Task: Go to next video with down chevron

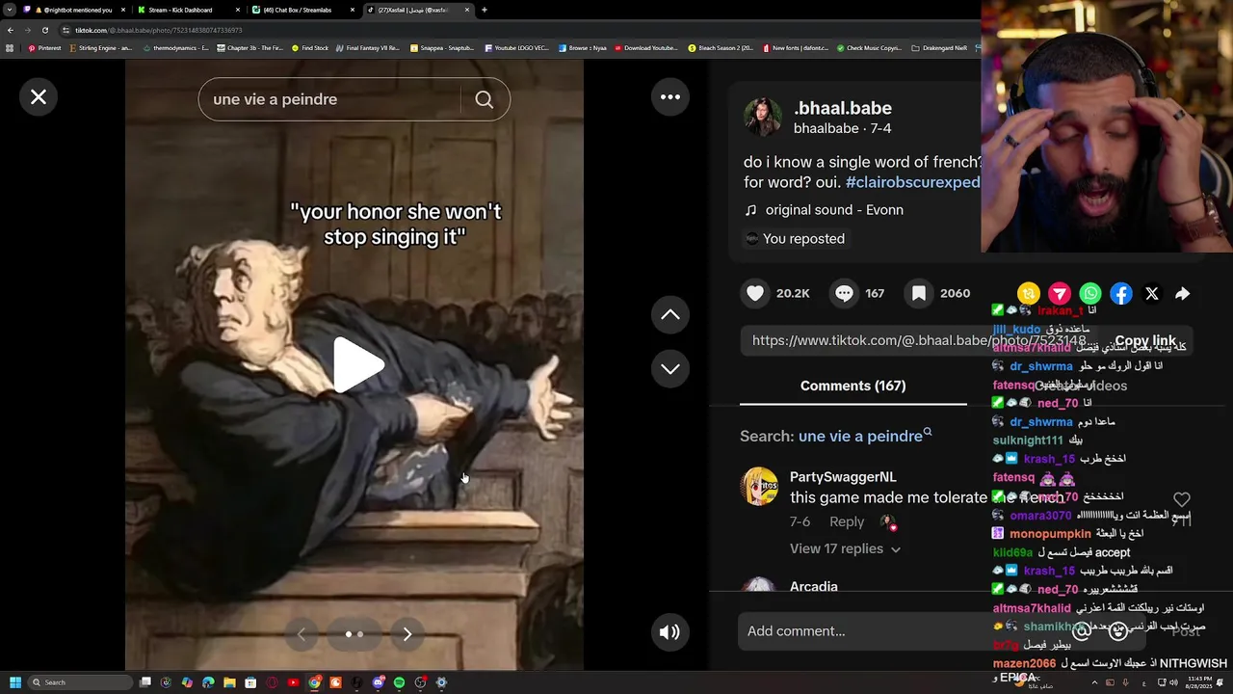Action: [x=670, y=369]
